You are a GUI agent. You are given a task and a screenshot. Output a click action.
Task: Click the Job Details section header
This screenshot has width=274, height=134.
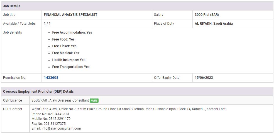click(x=12, y=6)
